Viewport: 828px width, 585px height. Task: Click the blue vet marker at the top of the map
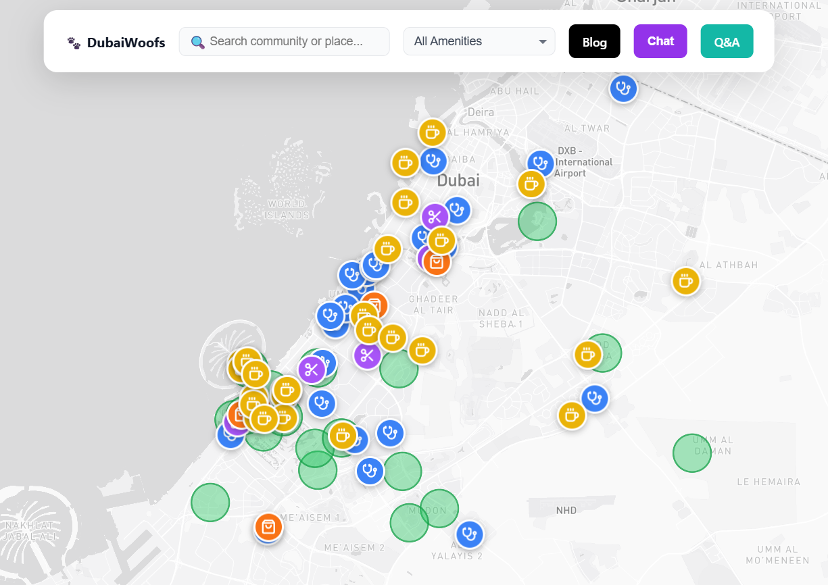click(x=623, y=88)
